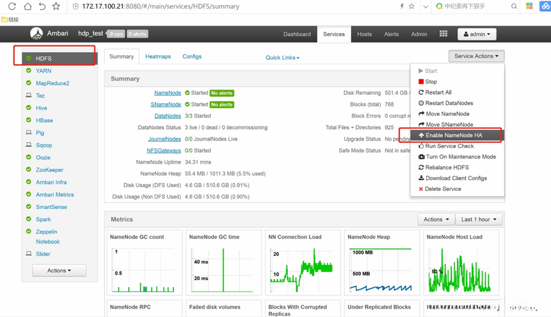Click the Download Client Configs download icon

click(x=421, y=178)
